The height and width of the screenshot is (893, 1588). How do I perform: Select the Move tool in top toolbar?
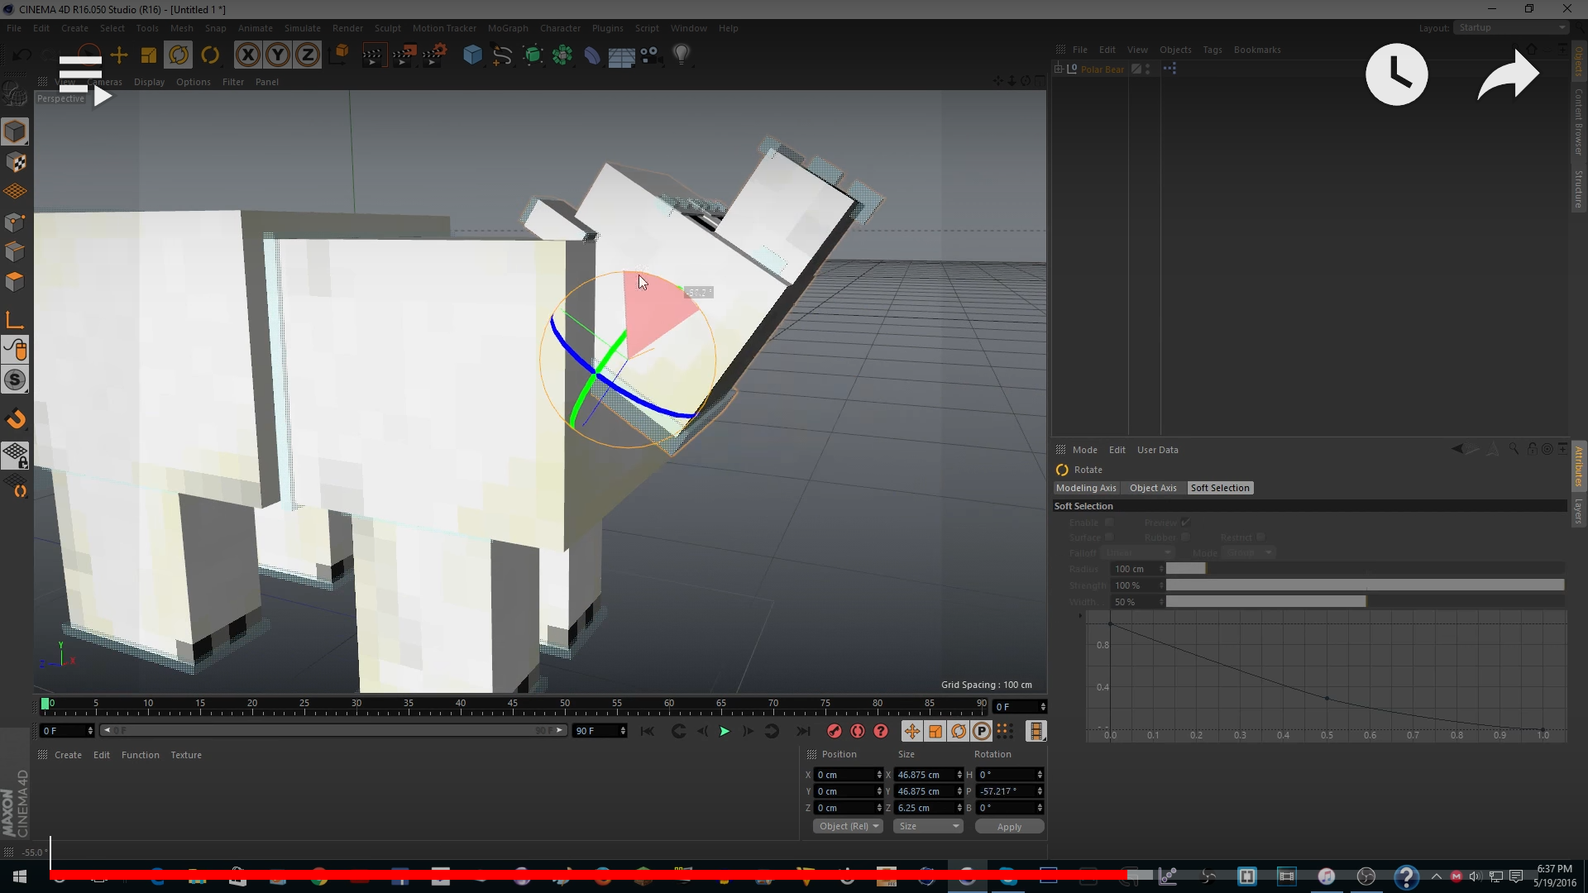pyautogui.click(x=119, y=55)
